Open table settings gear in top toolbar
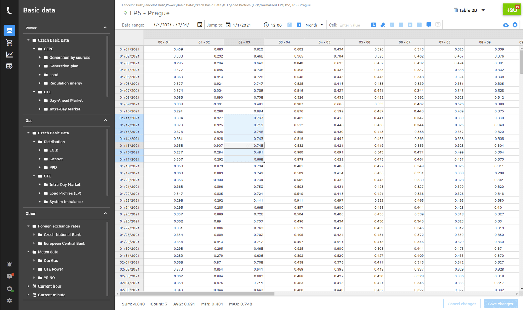This screenshot has height=310, width=523. tap(515, 25)
